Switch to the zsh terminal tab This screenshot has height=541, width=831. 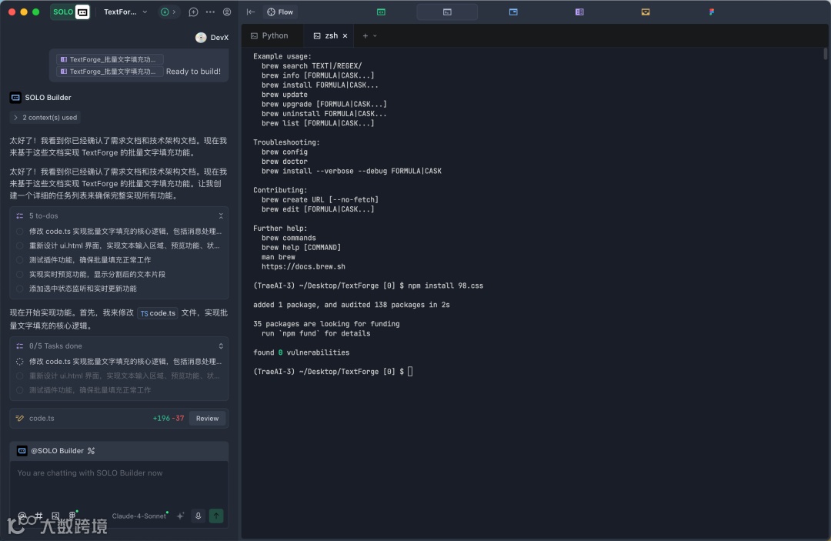click(326, 35)
